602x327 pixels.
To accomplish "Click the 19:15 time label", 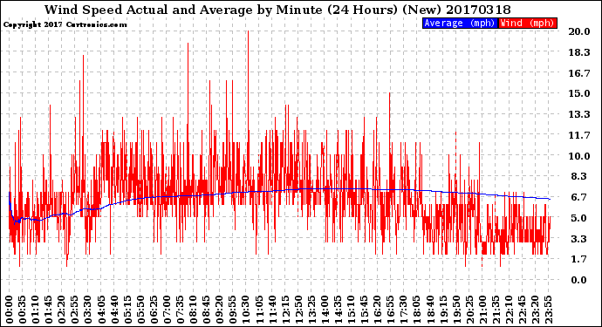I will click(x=443, y=310).
